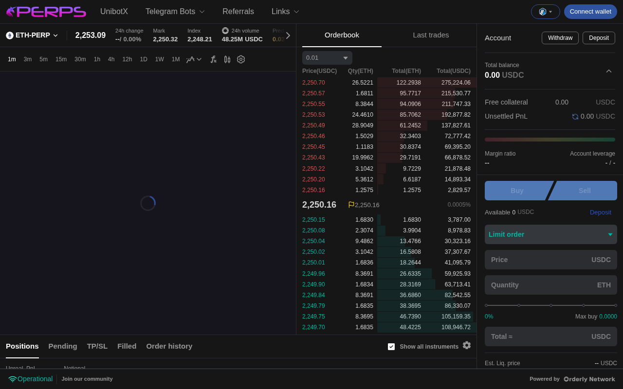Open chart settings gear icon
623x389 pixels.
(x=241, y=59)
